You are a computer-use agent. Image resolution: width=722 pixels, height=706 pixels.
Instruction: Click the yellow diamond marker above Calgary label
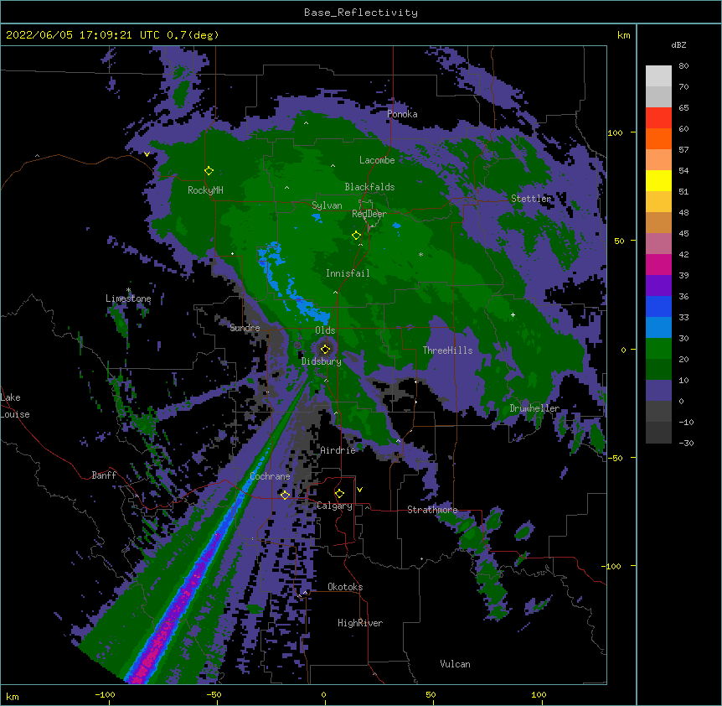coord(339,494)
